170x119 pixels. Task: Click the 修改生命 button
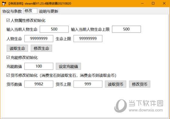pyautogui.click(x=41, y=48)
